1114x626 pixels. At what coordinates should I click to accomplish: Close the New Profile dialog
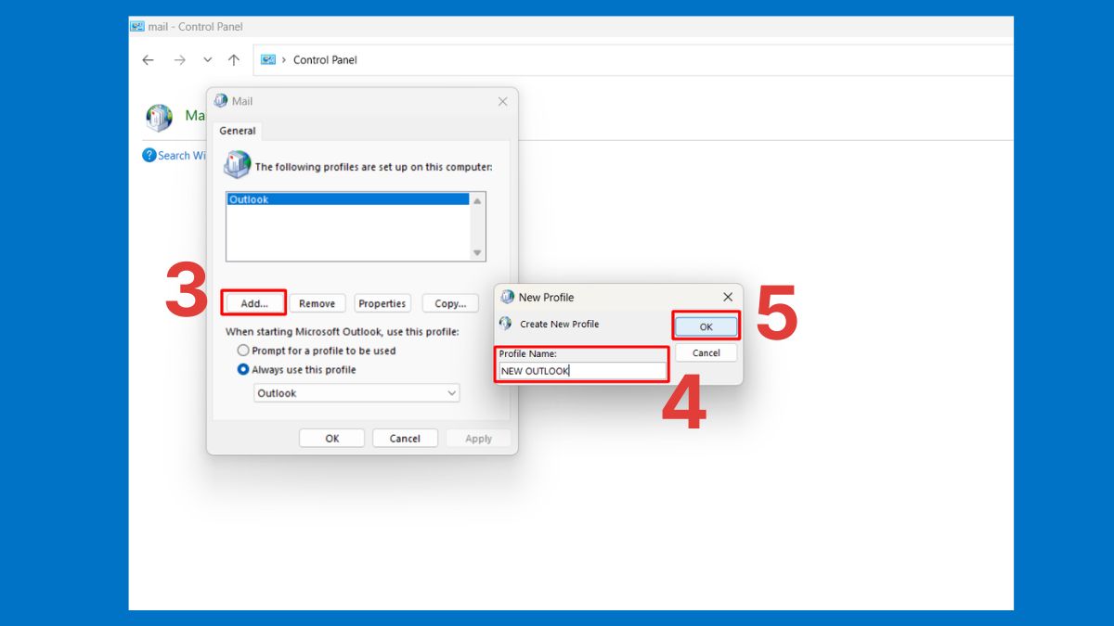pyautogui.click(x=728, y=297)
